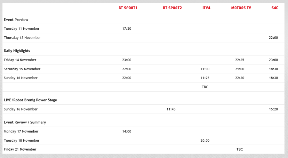The width and height of the screenshot is (288, 158).
Task: Click the Tuesday 11 November row label
Action: [22, 29]
